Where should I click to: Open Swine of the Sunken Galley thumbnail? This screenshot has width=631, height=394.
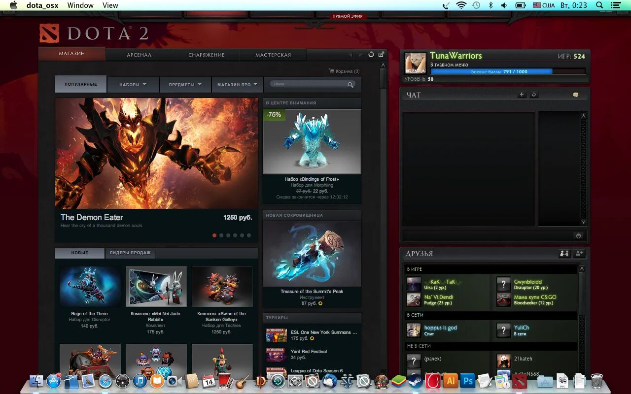pos(222,287)
